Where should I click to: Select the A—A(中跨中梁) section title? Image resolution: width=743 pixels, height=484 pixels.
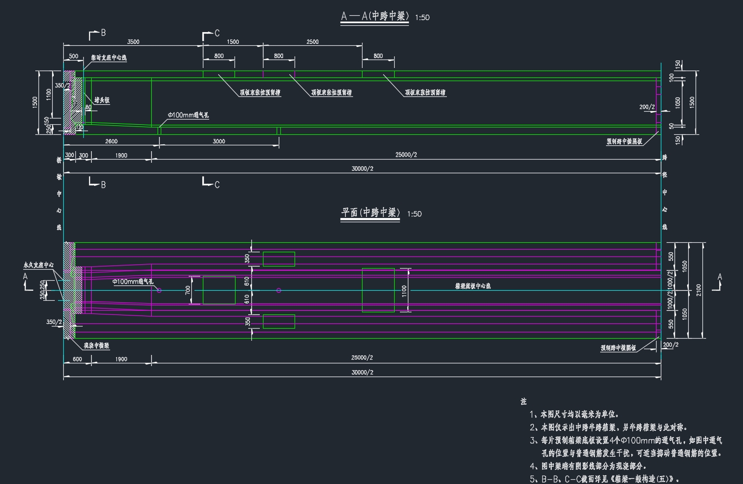click(x=375, y=17)
